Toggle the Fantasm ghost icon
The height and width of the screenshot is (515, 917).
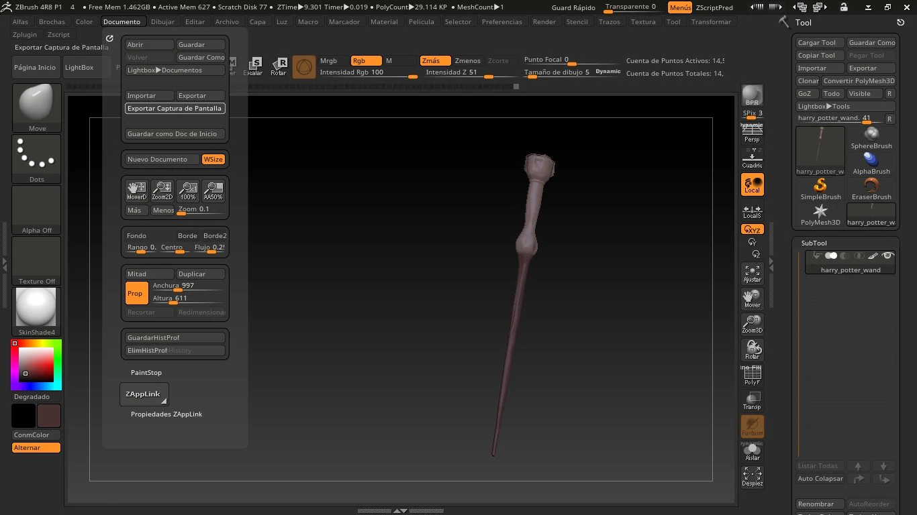coord(752,426)
